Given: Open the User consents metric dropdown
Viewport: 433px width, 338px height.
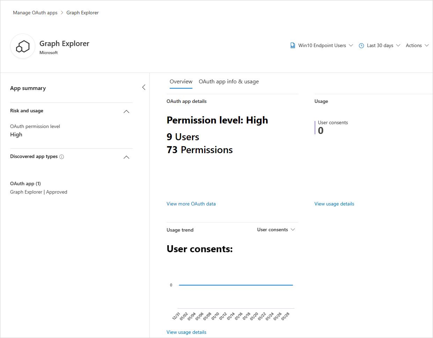Looking at the screenshot, I should coord(293,230).
